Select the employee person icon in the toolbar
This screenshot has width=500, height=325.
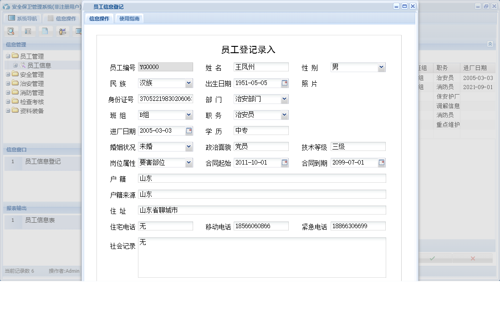coord(62,31)
